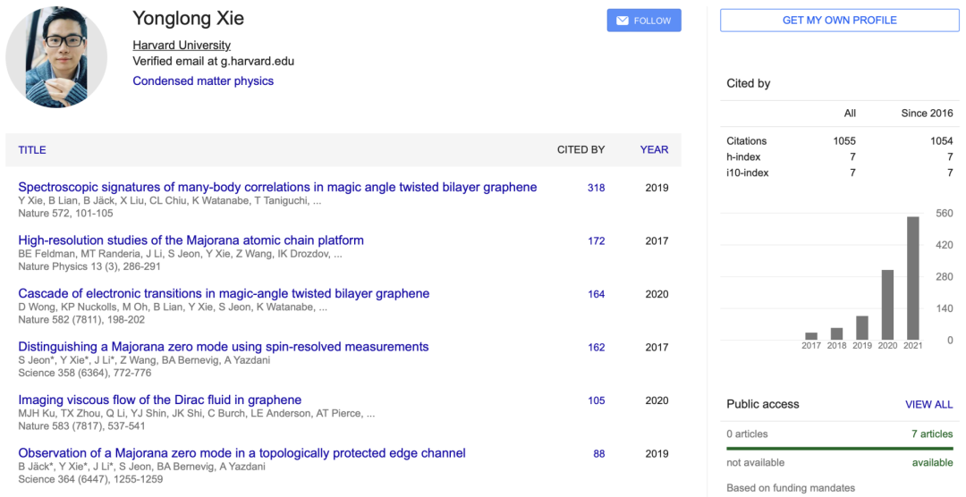
Task: Open Cascade of electronic transitions paper
Action: (224, 293)
